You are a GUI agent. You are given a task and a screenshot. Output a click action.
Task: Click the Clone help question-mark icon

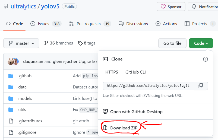(205, 59)
